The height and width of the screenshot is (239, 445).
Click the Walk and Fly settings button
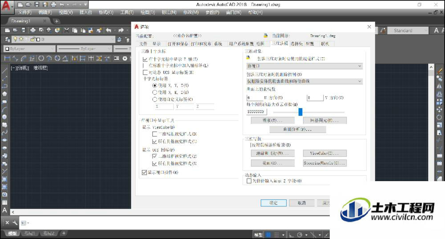[273, 153]
